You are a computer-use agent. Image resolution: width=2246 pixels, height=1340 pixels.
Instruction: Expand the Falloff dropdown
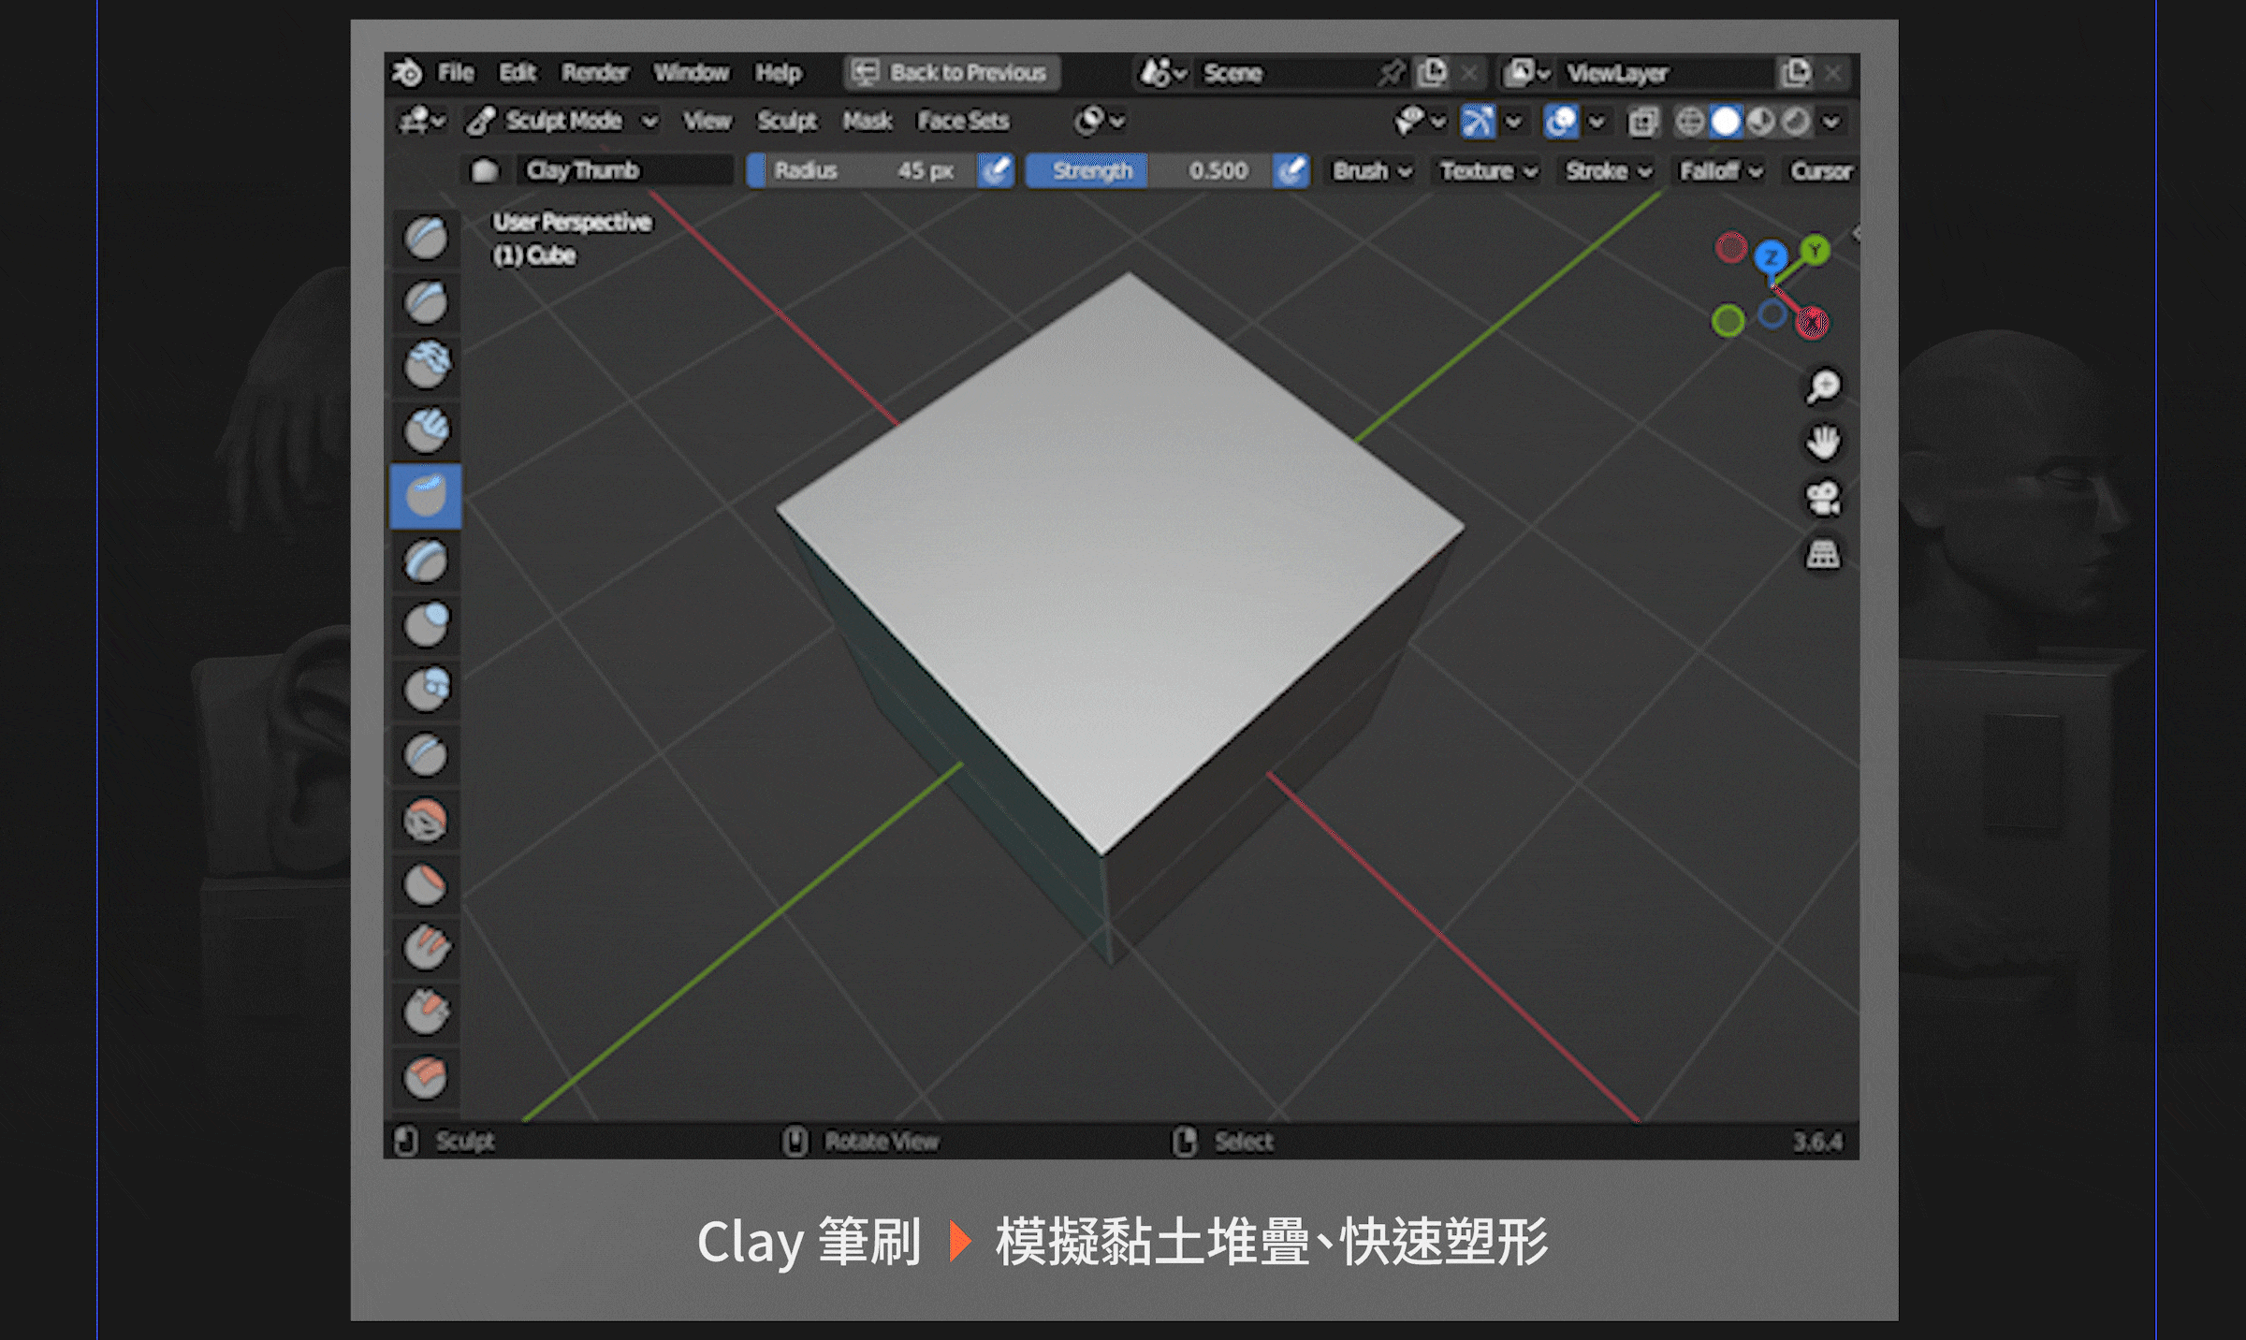(x=1720, y=171)
